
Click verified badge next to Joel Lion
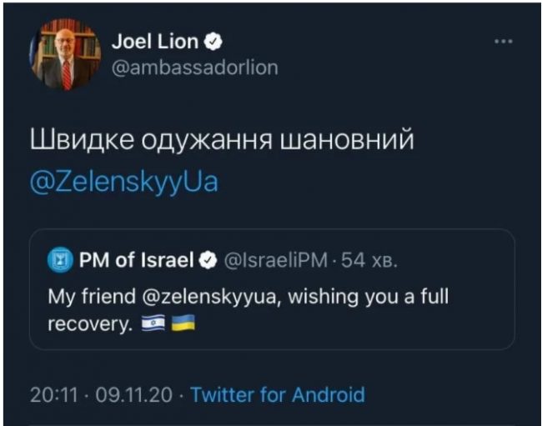[213, 42]
